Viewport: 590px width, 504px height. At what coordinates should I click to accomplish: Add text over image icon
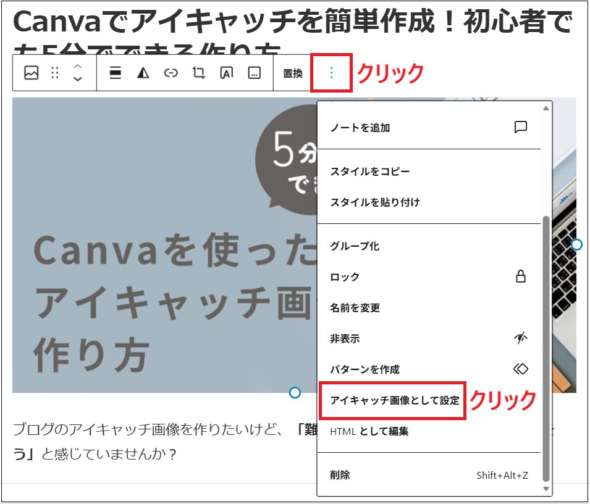pyautogui.click(x=227, y=73)
